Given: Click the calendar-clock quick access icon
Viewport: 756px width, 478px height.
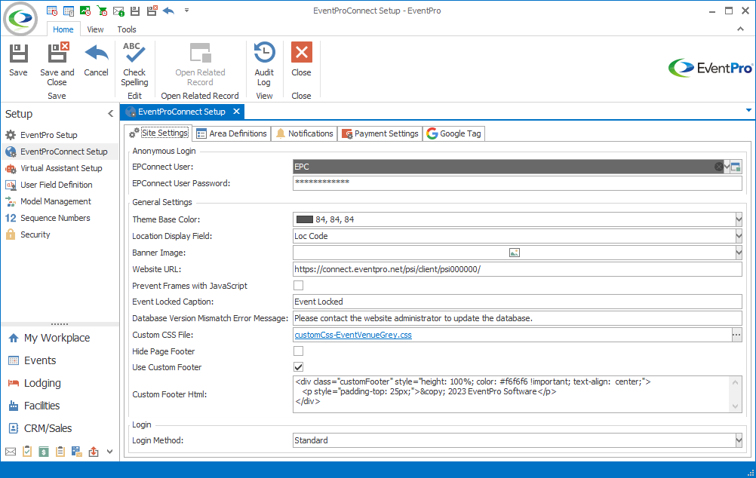Looking at the screenshot, I should click(x=52, y=11).
